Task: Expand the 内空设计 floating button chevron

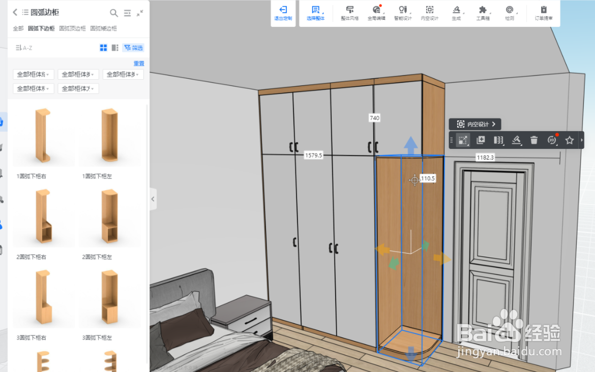Action: [494, 124]
